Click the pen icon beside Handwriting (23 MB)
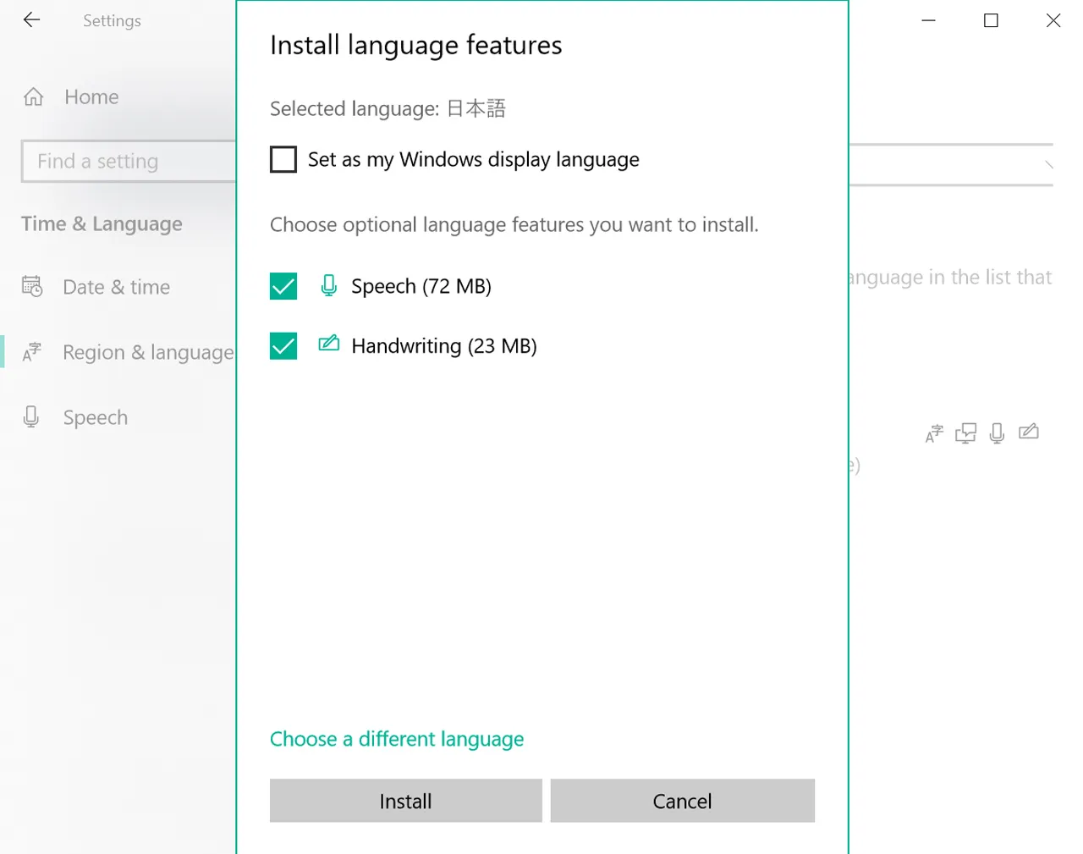 (x=328, y=345)
